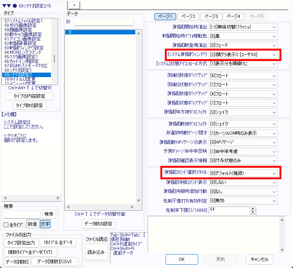Enable the 全タイプ checkbox
293x268 pixels.
[x=6, y=225]
